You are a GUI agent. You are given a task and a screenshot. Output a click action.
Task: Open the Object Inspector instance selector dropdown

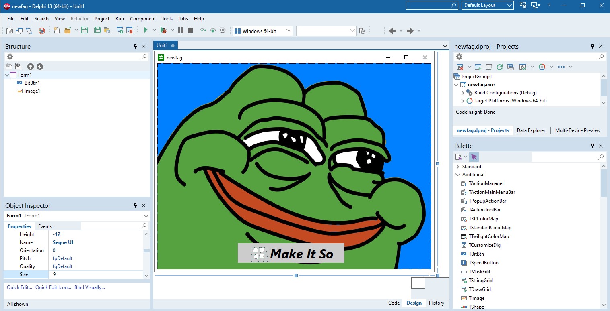[x=146, y=216]
